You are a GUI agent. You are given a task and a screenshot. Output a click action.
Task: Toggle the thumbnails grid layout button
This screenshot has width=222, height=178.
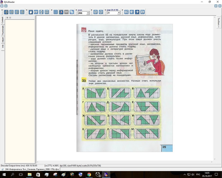tap(47, 12)
